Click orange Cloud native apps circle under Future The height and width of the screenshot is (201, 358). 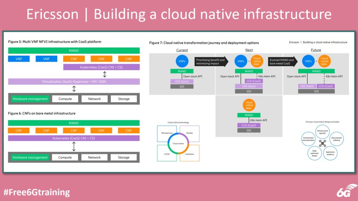coord(324,61)
